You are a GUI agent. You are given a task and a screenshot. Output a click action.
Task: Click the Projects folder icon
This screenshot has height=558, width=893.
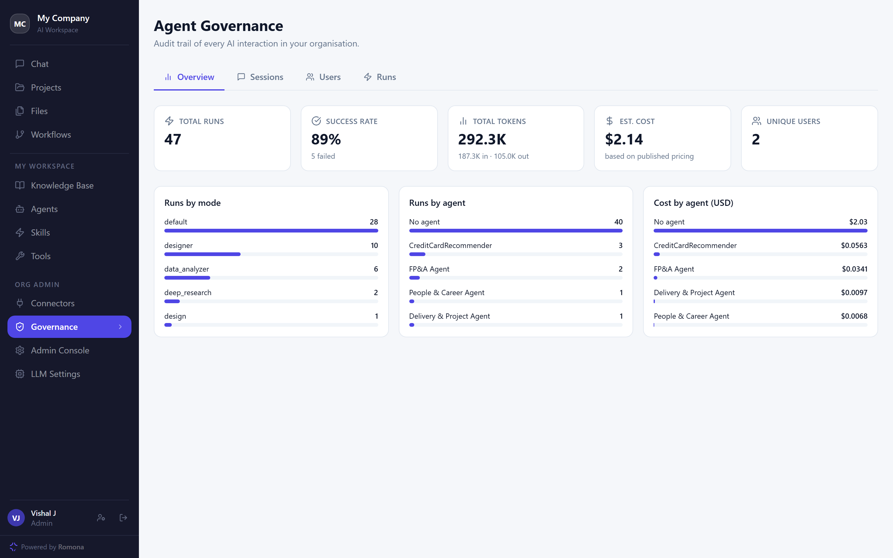click(20, 87)
